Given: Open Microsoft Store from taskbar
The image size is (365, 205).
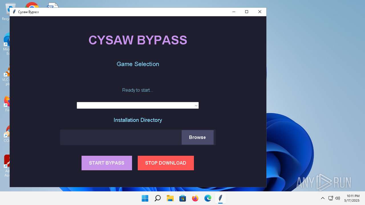Looking at the screenshot, I should pos(182,198).
